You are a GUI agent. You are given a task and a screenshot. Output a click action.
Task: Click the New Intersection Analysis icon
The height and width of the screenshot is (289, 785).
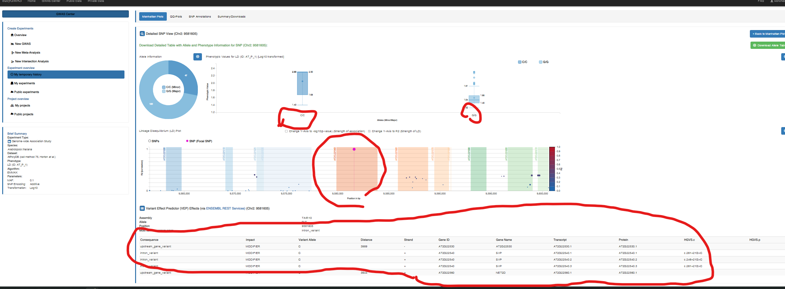pos(13,62)
